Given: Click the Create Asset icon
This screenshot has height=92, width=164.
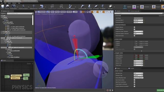Looking at the screenshot, I should pos(42,6).
